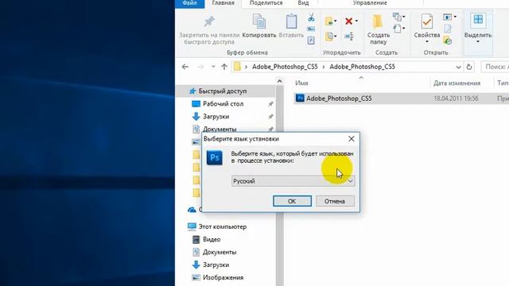This screenshot has width=509, height=286.
Task: Open the Файл tab
Action: (x=190, y=3)
